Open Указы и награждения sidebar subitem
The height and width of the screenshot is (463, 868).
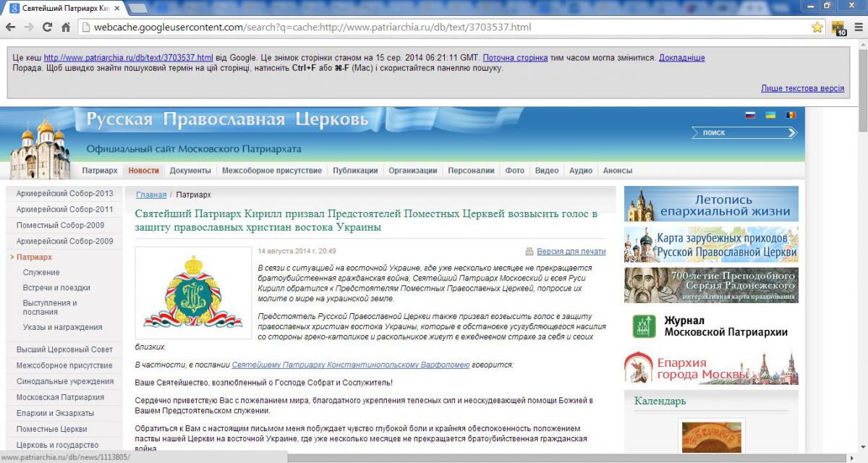click(x=62, y=328)
